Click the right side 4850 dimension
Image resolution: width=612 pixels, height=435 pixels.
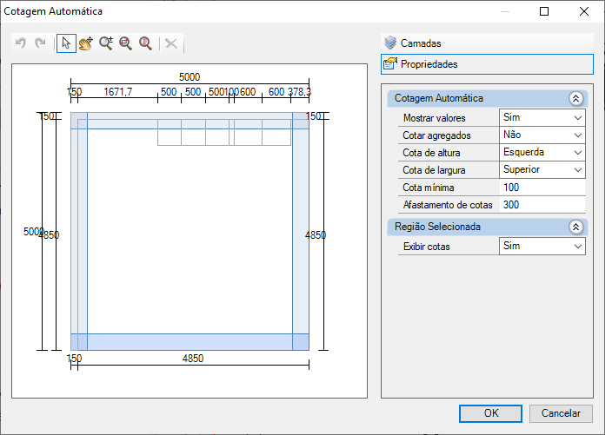(x=316, y=235)
